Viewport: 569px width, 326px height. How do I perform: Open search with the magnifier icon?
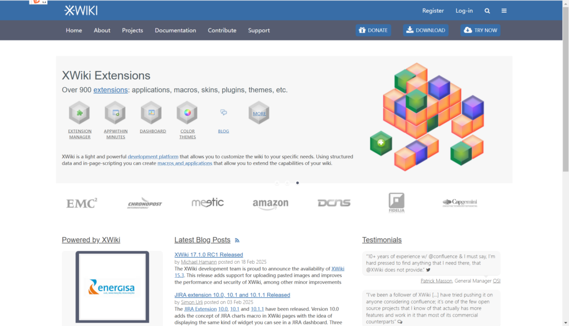(x=487, y=11)
